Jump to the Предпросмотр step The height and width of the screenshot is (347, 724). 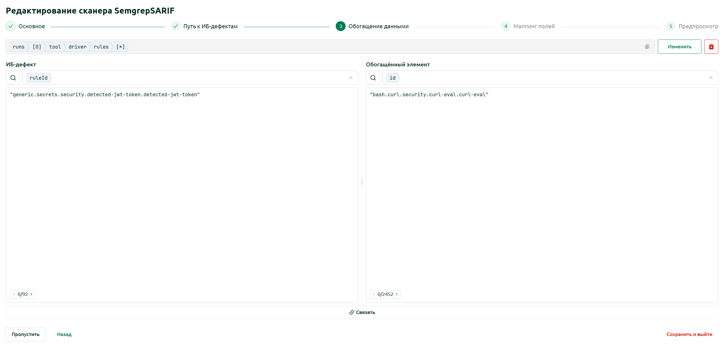point(692,26)
